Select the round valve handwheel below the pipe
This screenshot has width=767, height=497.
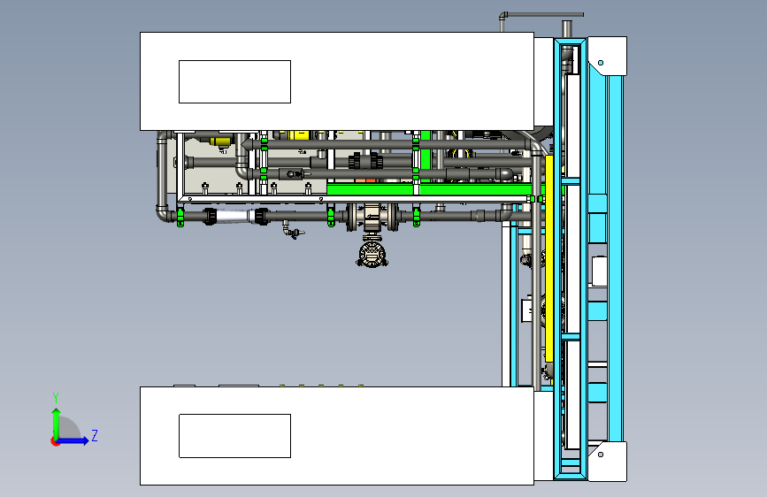[372, 255]
